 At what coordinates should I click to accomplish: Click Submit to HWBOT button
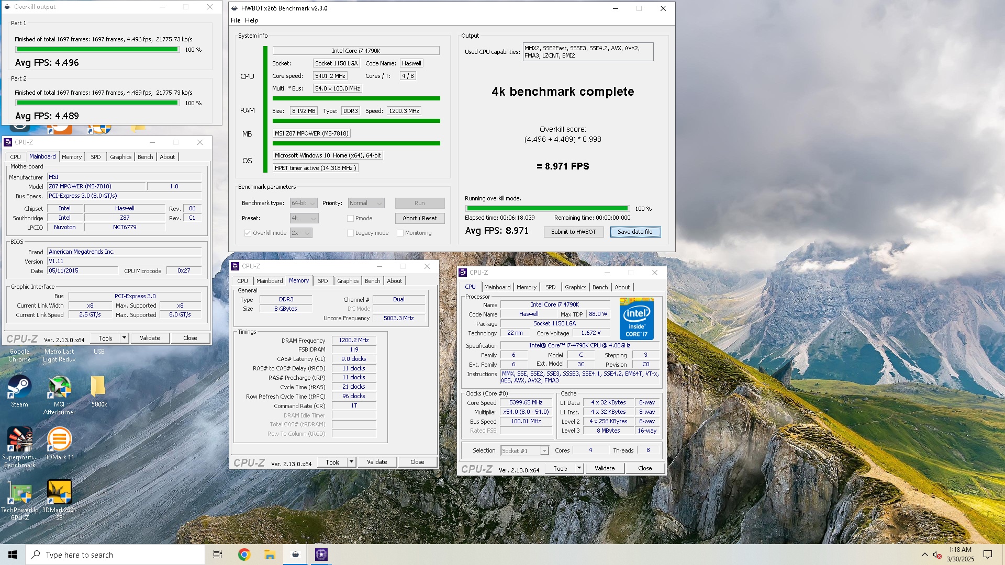pos(573,232)
